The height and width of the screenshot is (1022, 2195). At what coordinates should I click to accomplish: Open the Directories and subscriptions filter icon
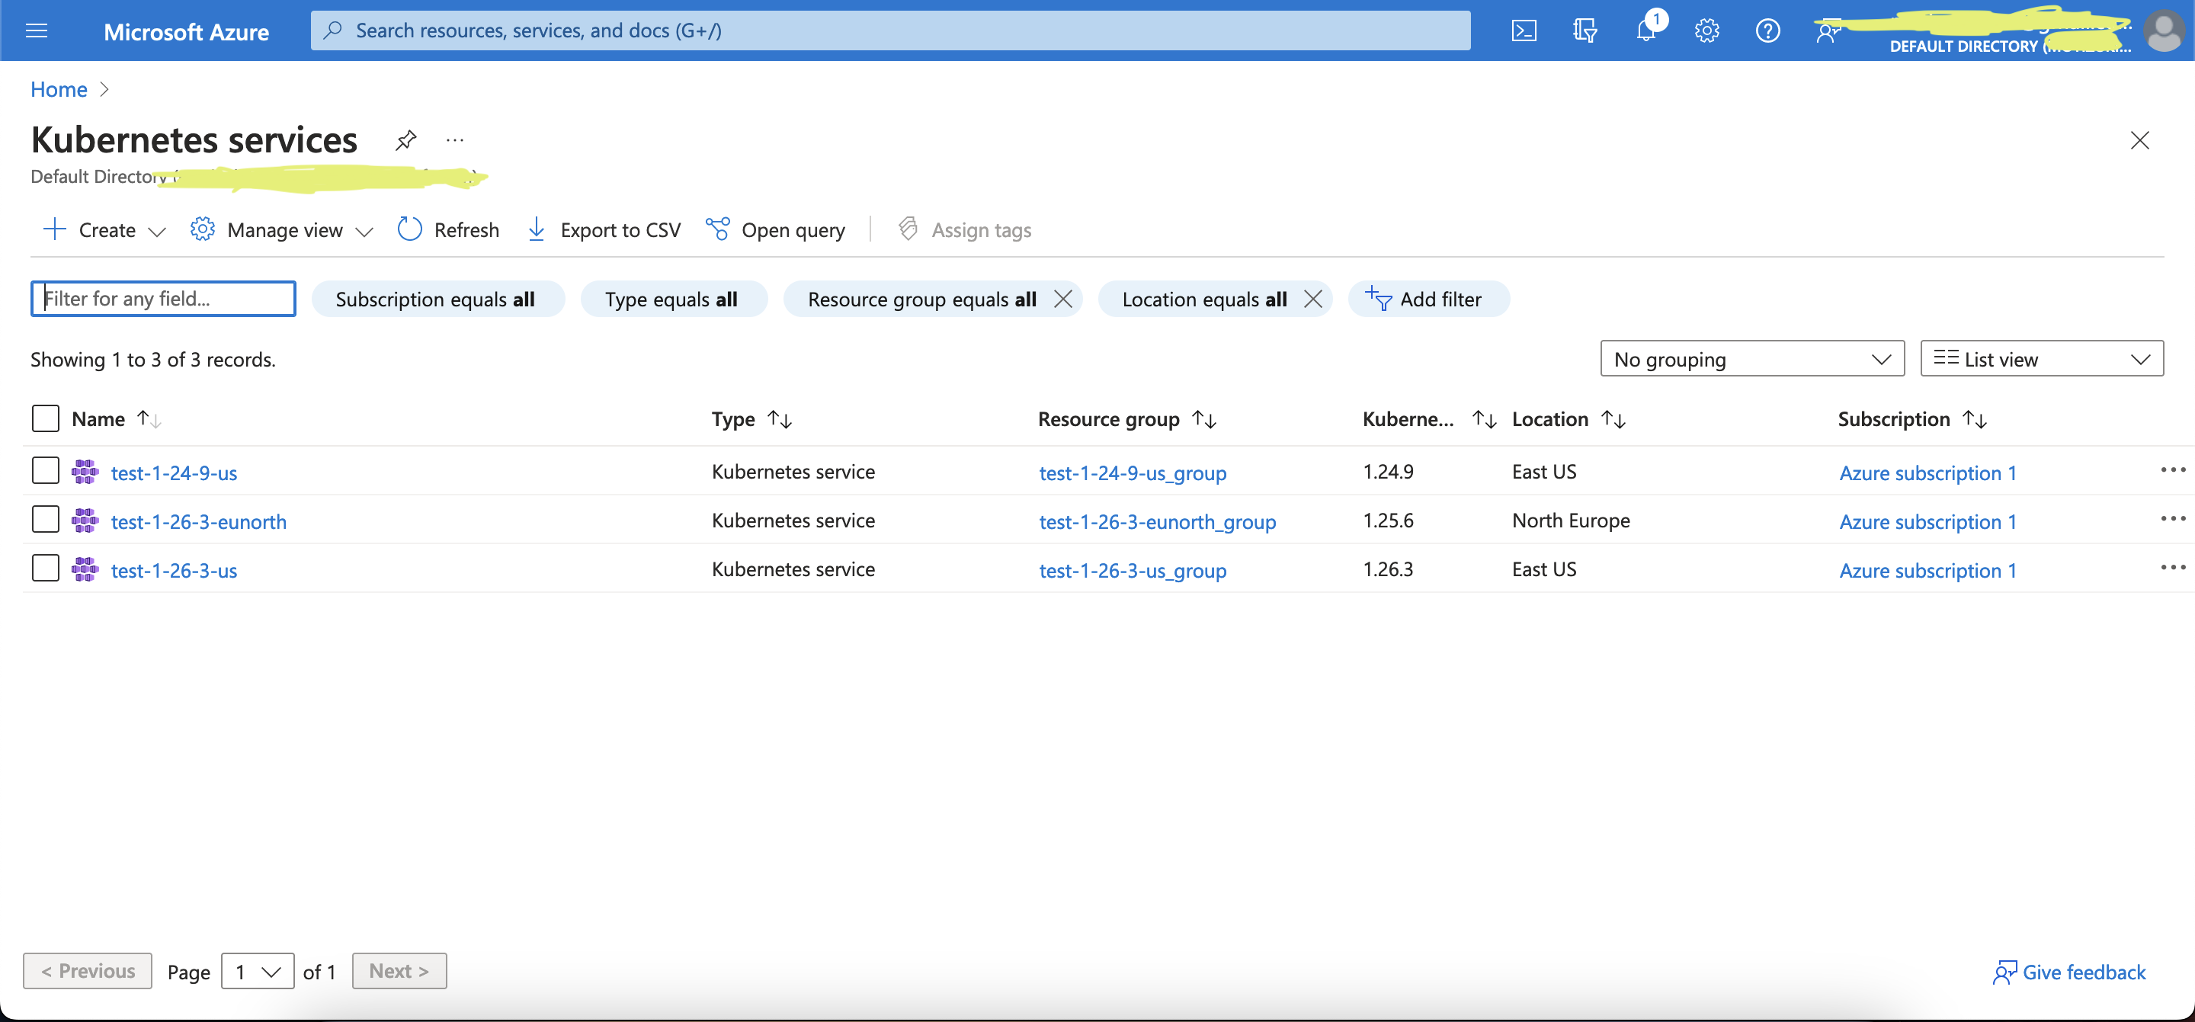click(x=1585, y=30)
